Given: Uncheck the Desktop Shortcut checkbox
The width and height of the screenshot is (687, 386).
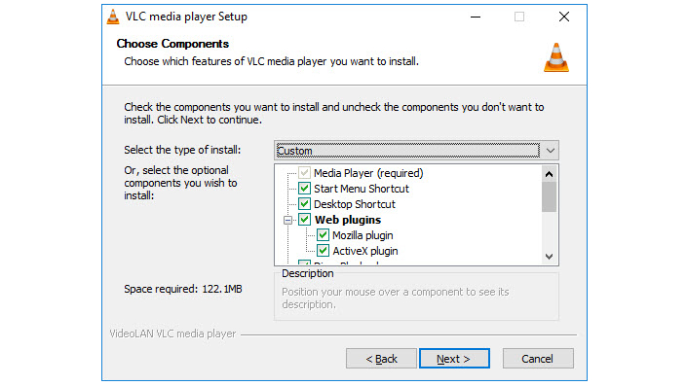Looking at the screenshot, I should [304, 204].
